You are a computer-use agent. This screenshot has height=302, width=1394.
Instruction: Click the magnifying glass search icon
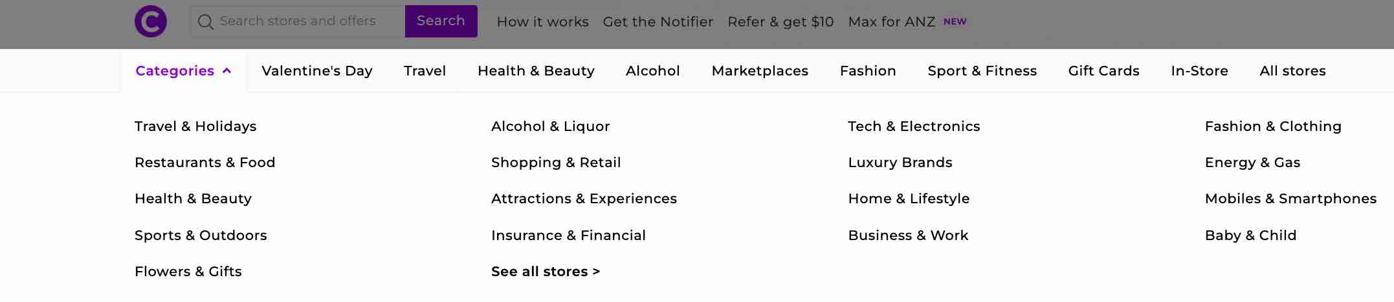pyautogui.click(x=206, y=22)
